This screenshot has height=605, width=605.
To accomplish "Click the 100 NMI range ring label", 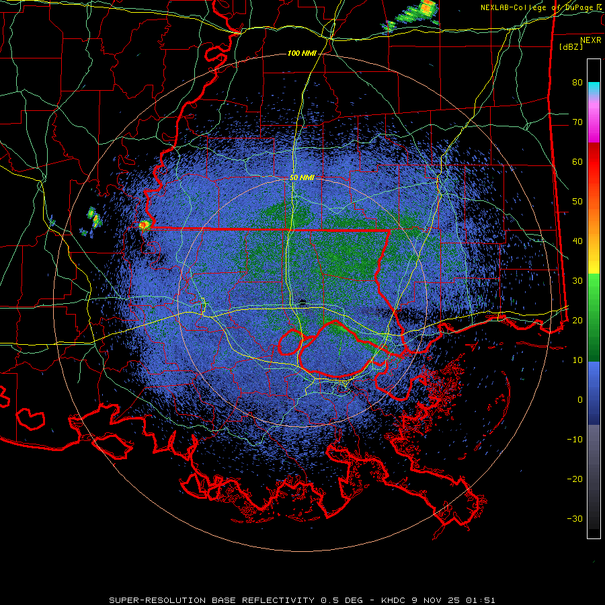I will pyautogui.click(x=302, y=53).
